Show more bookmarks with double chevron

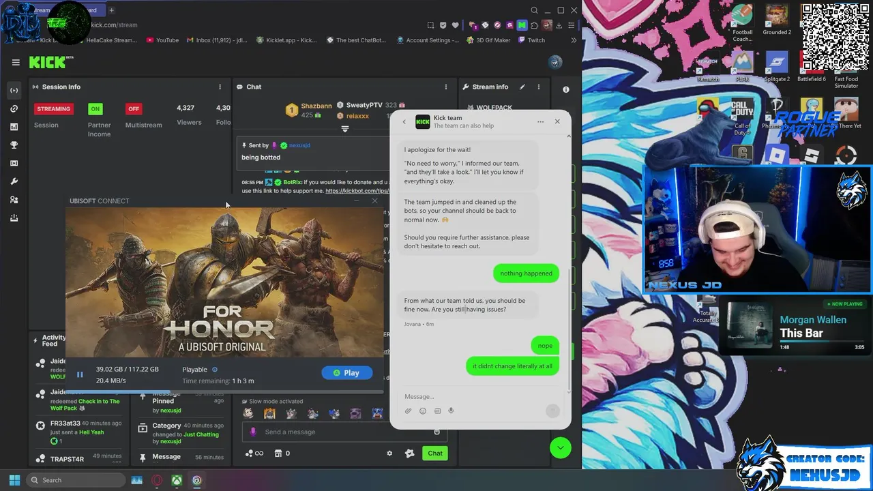tap(574, 40)
